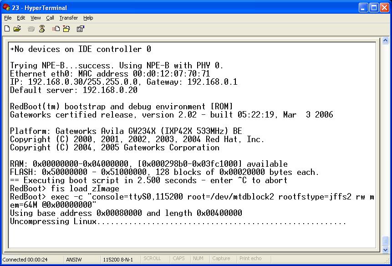
Task: Click the scroll down arrow
Action: pos(385,250)
